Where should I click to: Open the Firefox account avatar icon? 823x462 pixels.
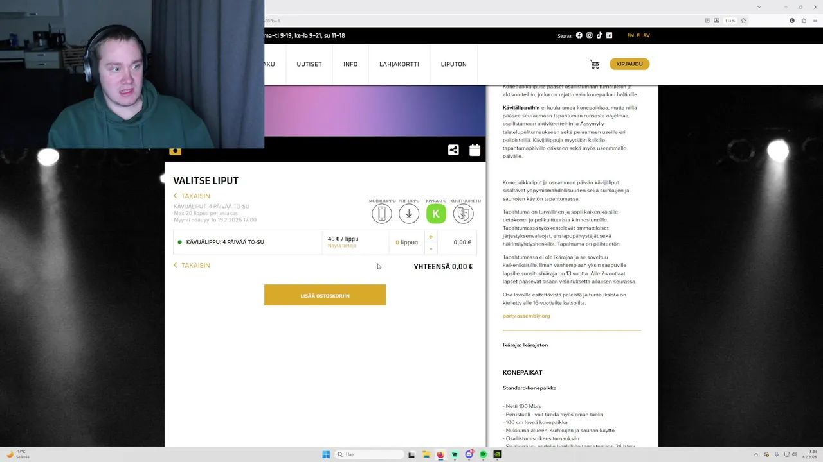coord(791,21)
